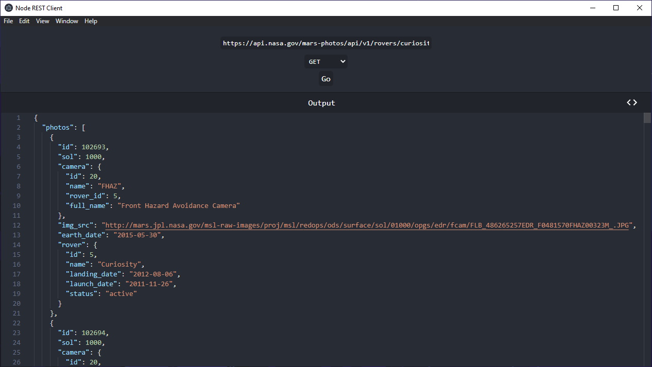Minimize the Node REST Client window

pyautogui.click(x=592, y=8)
